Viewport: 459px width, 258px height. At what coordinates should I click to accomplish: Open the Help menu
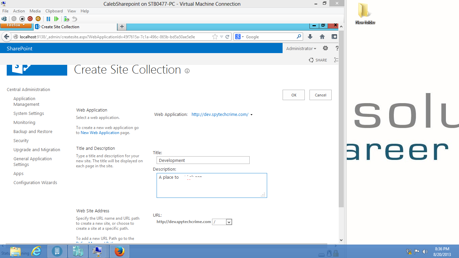(85, 11)
